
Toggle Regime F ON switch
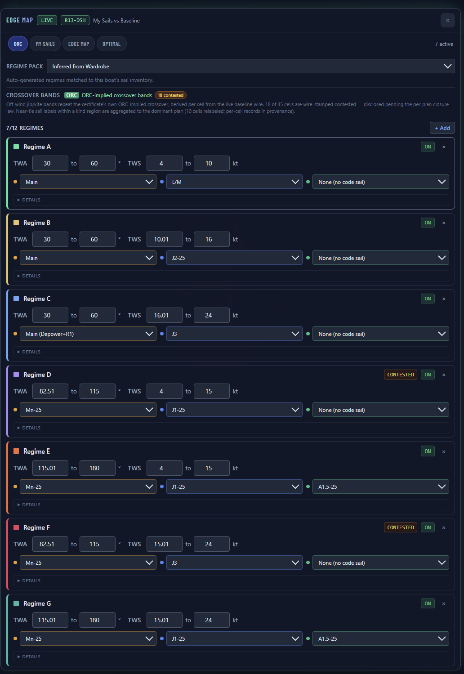point(428,527)
